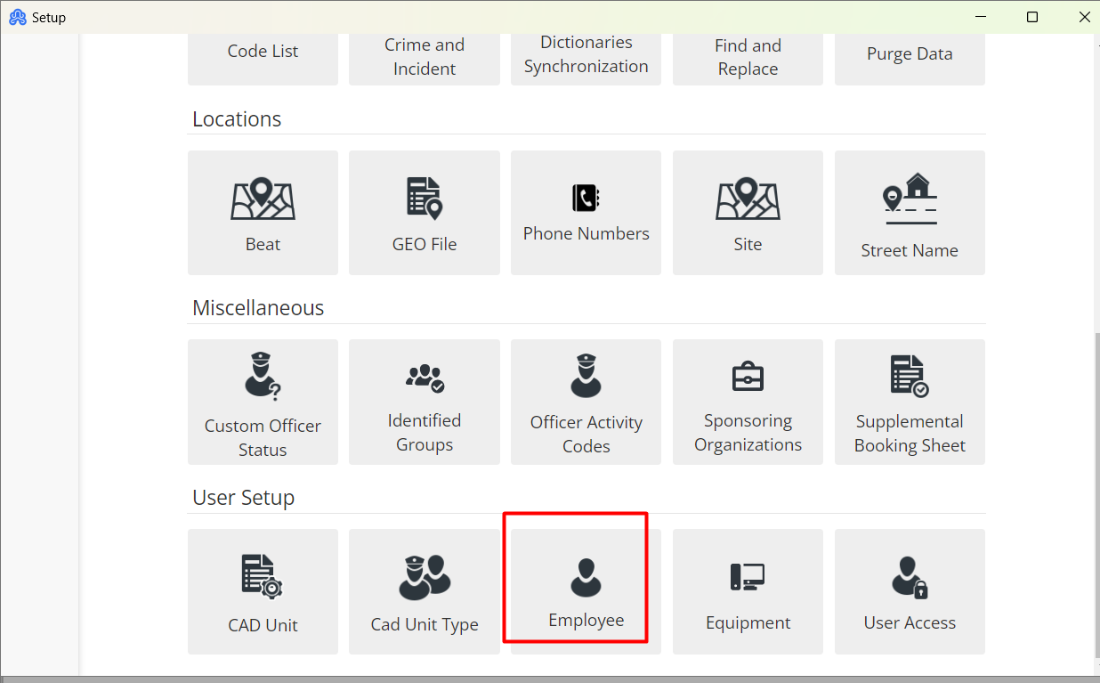The width and height of the screenshot is (1100, 683).
Task: Open the Phone Numbers directory
Action: 586,213
